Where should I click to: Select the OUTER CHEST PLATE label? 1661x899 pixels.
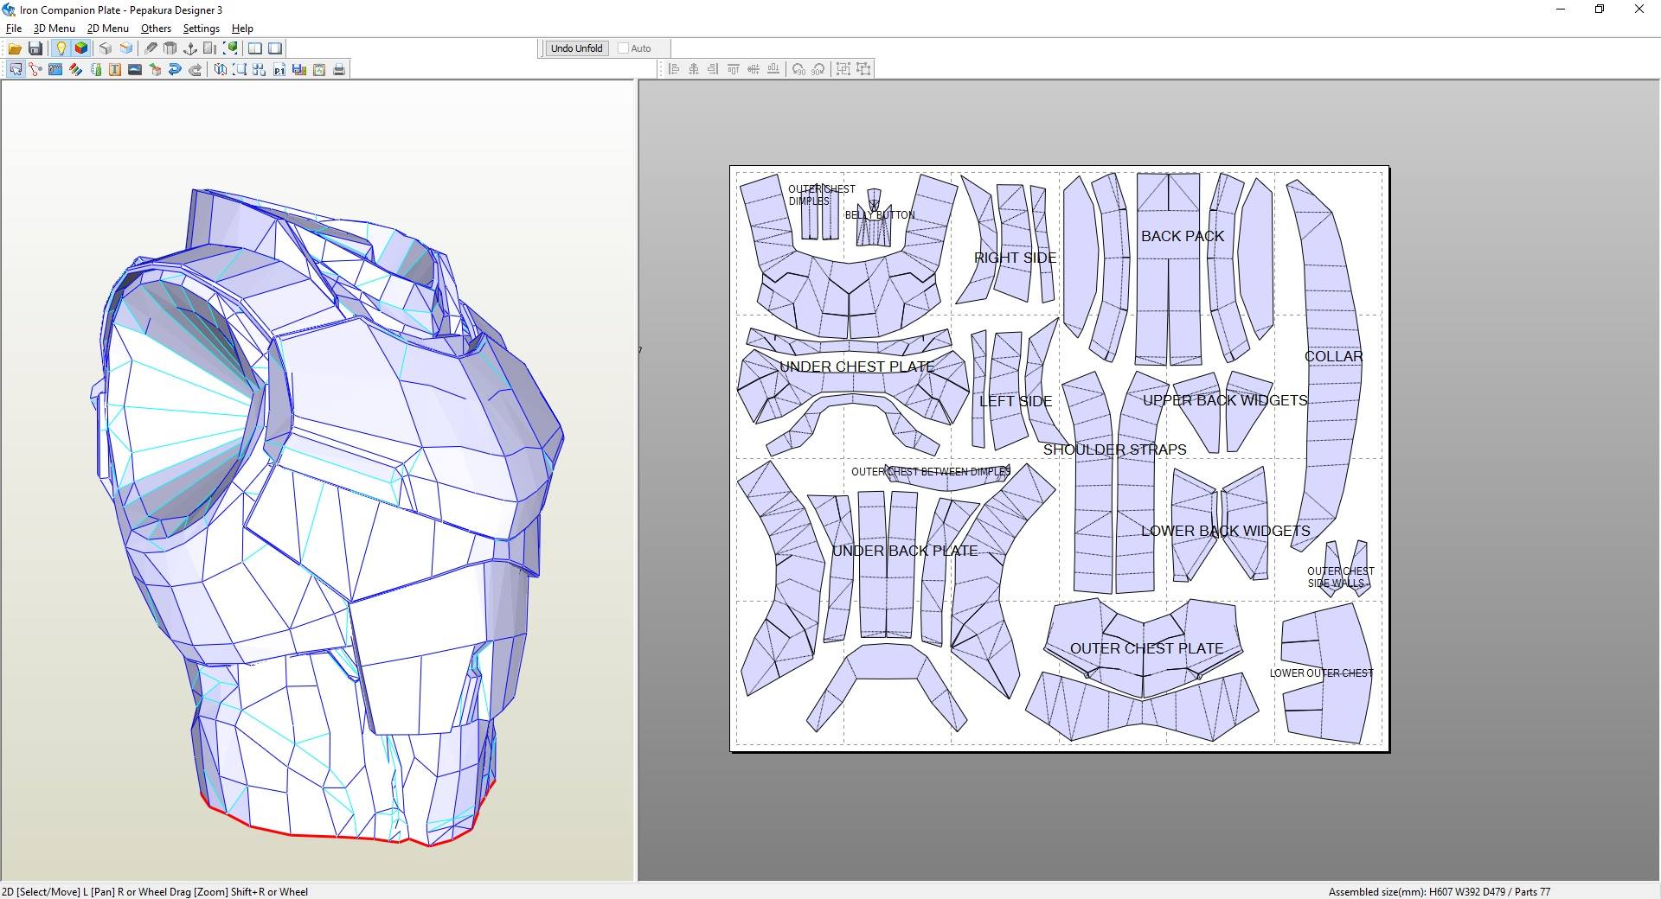point(1147,648)
